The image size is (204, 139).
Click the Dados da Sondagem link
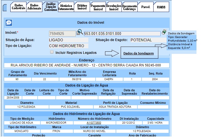click(139, 53)
